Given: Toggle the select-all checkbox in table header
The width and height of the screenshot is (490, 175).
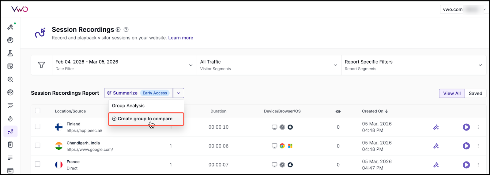Looking at the screenshot, I should (x=38, y=111).
